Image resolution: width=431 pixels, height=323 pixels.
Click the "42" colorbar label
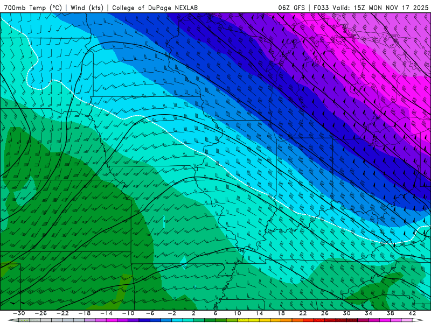pyautogui.click(x=412, y=313)
